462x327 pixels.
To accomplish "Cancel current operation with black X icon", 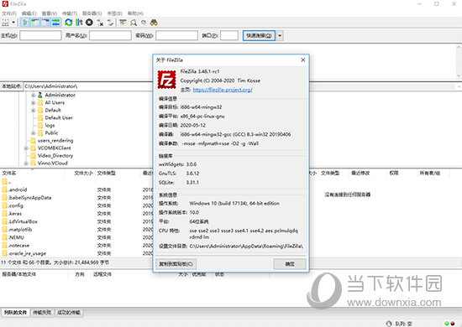I will tap(89, 23).
